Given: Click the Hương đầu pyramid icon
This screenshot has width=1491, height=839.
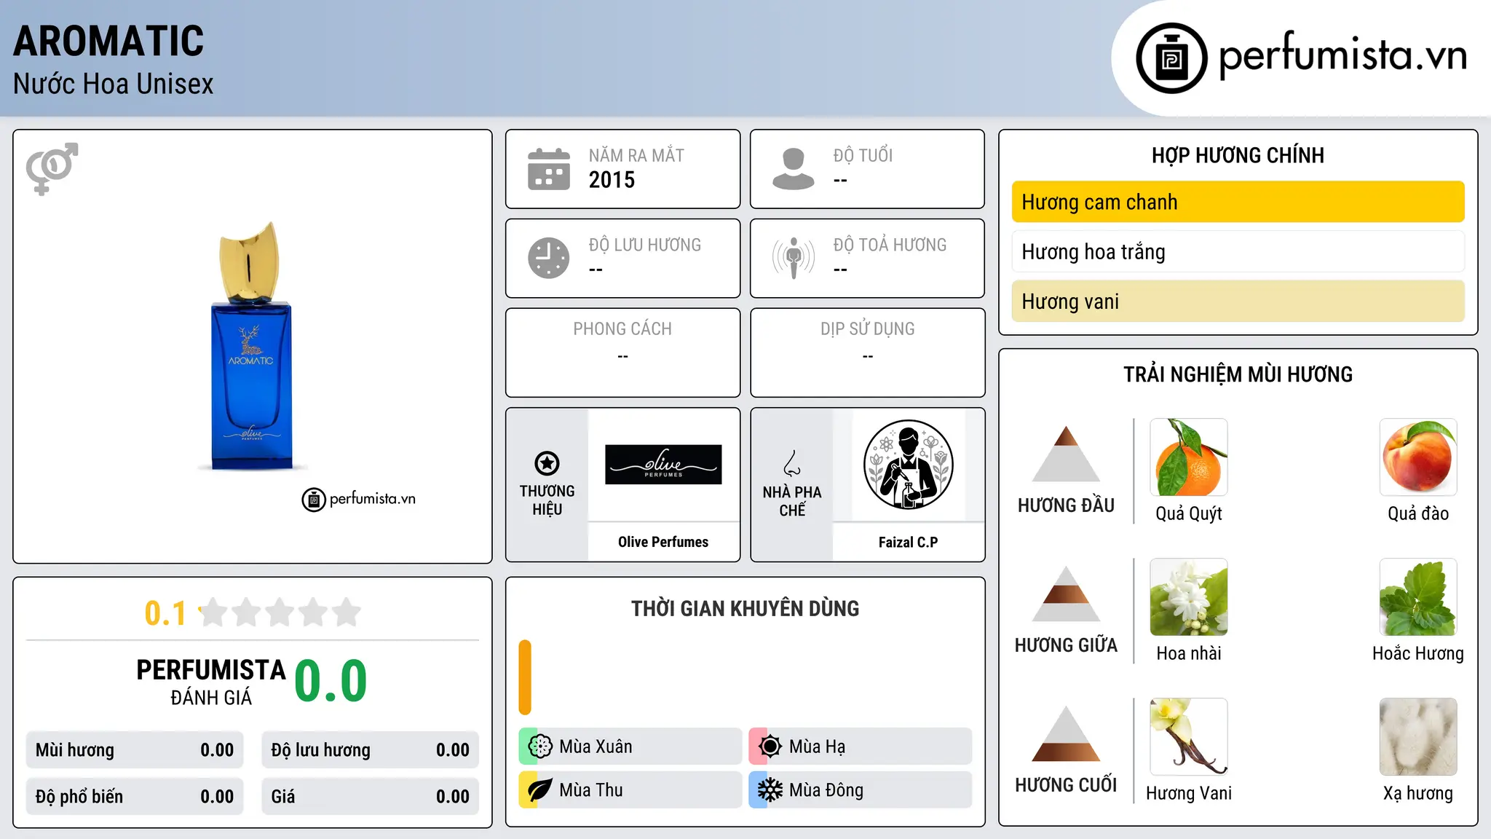Looking at the screenshot, I should pyautogui.click(x=1066, y=454).
